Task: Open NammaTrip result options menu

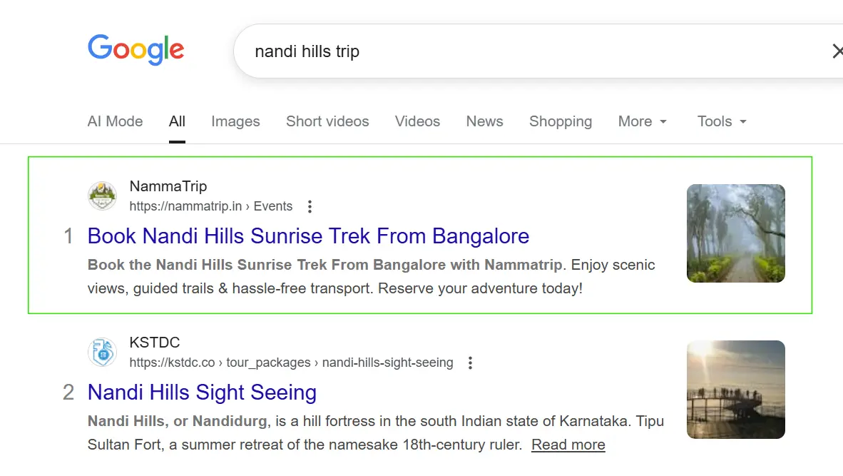Action: tap(310, 207)
